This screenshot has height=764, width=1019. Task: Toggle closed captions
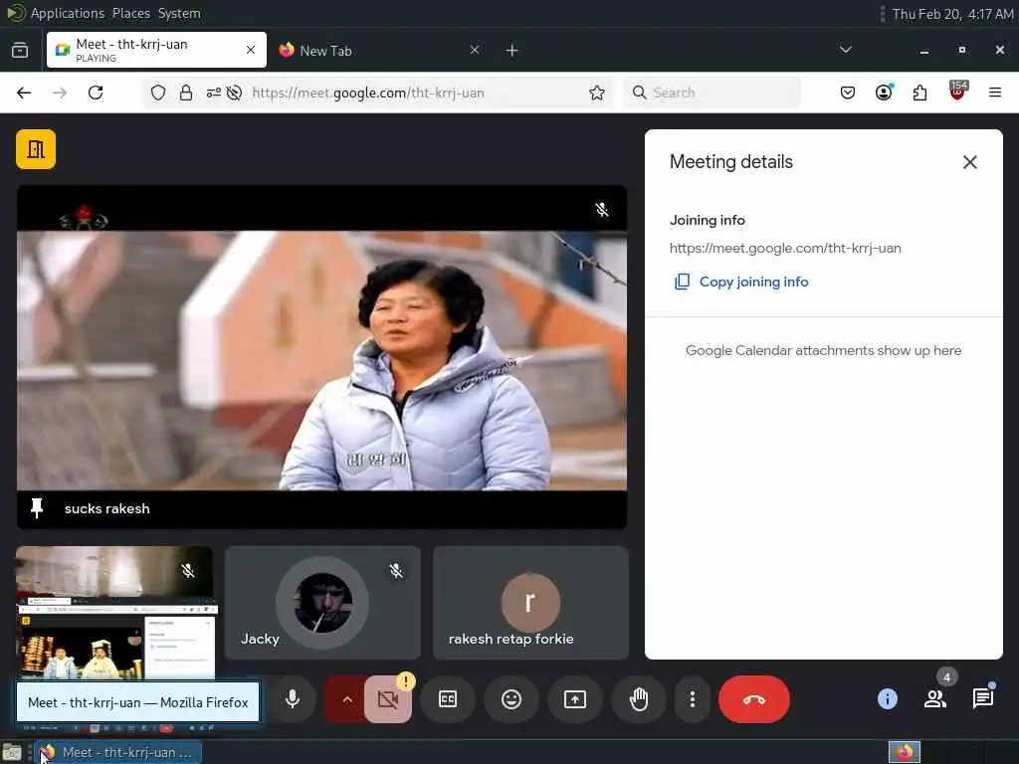[x=448, y=699]
